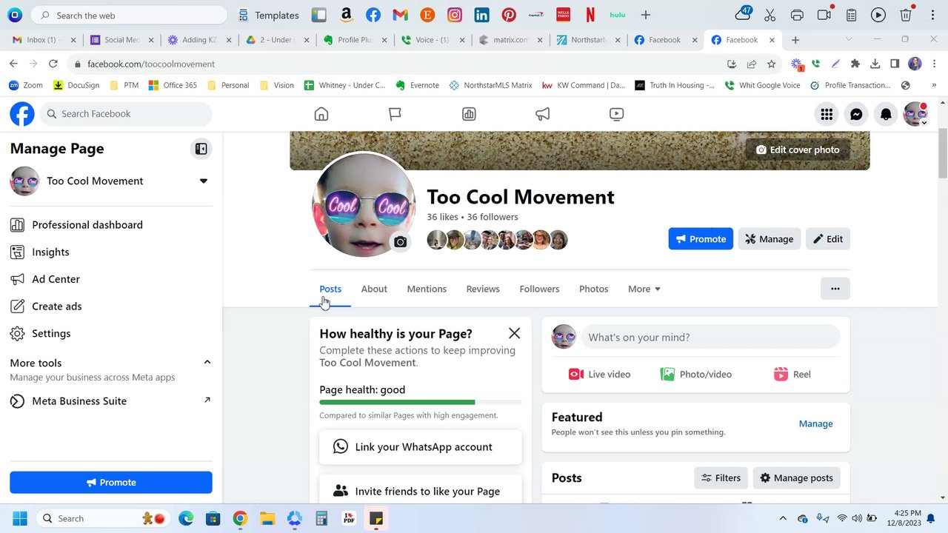Open Insights in the sidebar
This screenshot has height=533, width=948.
coord(111,252)
